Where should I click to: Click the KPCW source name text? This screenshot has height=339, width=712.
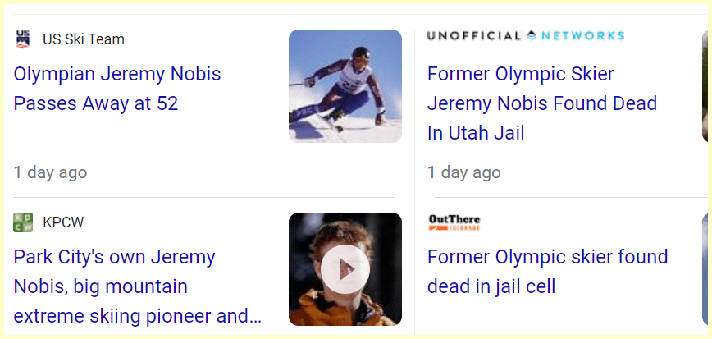(63, 222)
